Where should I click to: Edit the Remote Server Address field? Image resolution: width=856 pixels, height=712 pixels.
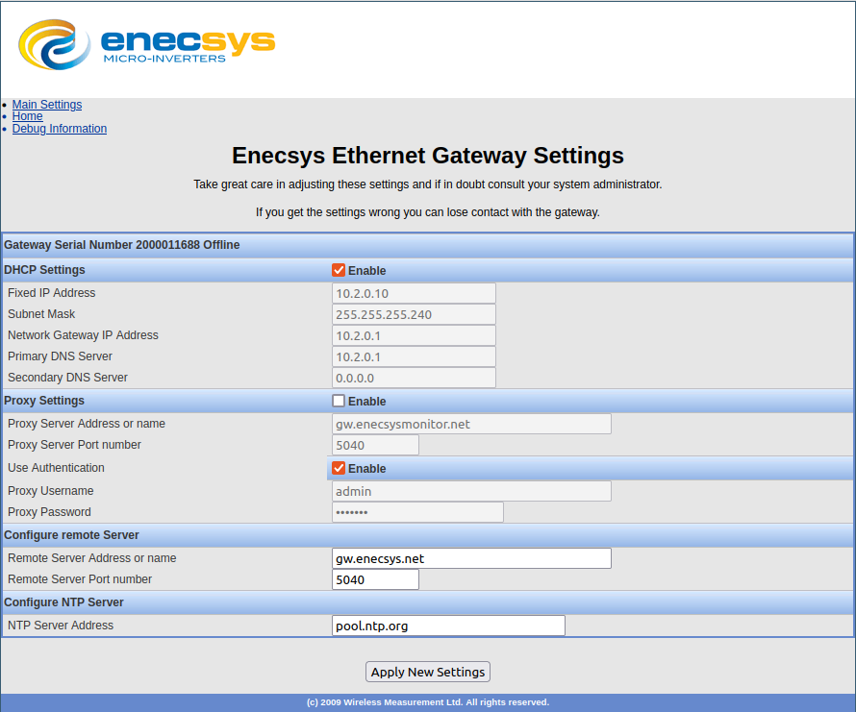(x=471, y=558)
